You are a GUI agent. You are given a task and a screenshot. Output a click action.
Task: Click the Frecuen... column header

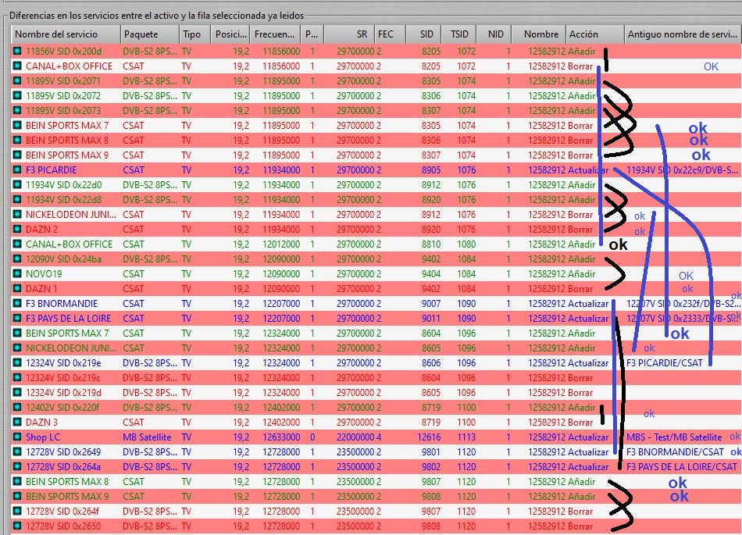pos(275,34)
